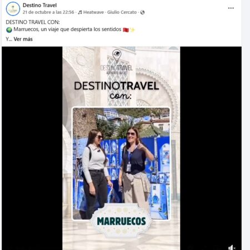Click the Morocco flag emoji
The height and width of the screenshot is (250, 250).
[126, 30]
